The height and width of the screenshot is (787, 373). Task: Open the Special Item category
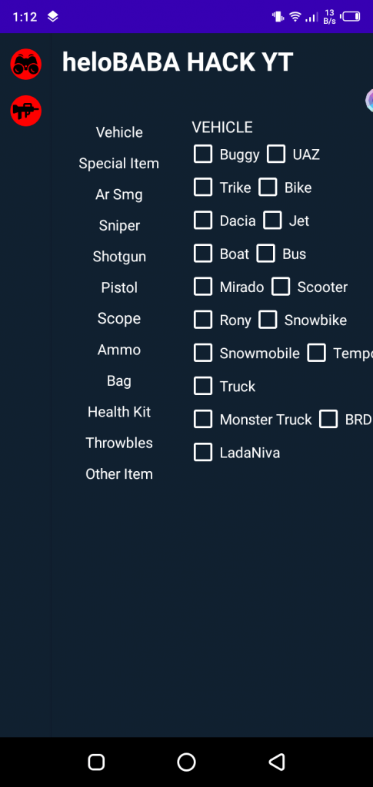[119, 163]
